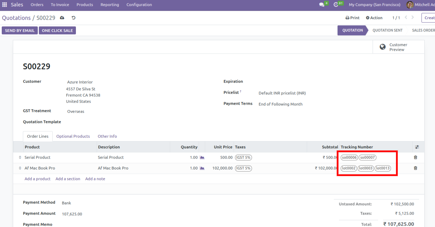Click the One Click Sale button
Viewport: 435px width, 227px height.
click(57, 30)
